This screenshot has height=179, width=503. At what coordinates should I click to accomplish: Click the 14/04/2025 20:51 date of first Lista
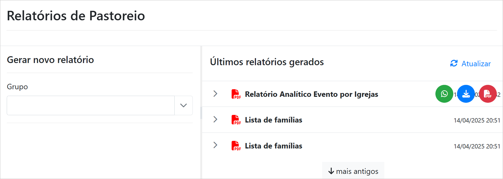click(x=477, y=120)
